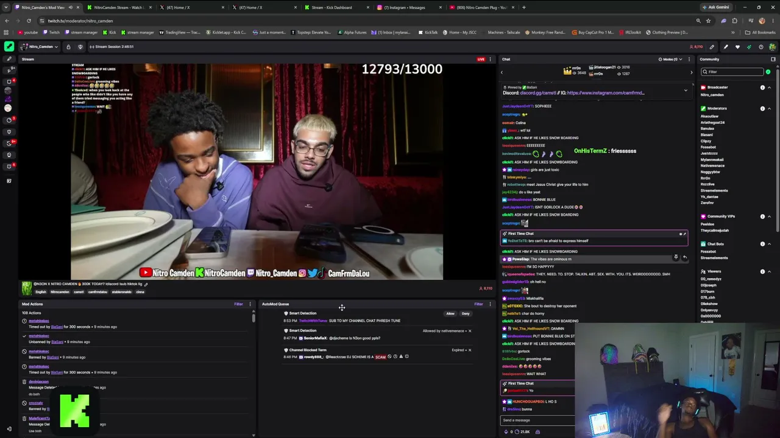Dismiss the expired Channel Blocked Term entry
Viewport: 780px width, 438px height.
tap(470, 350)
